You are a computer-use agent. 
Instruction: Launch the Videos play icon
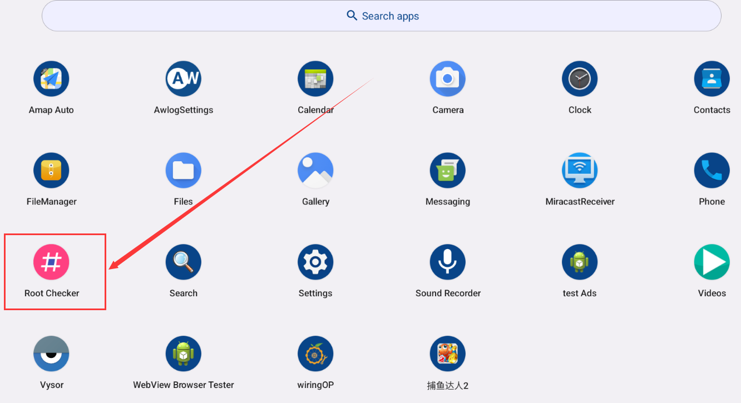tap(712, 262)
